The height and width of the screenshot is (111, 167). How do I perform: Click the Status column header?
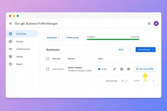(100, 59)
